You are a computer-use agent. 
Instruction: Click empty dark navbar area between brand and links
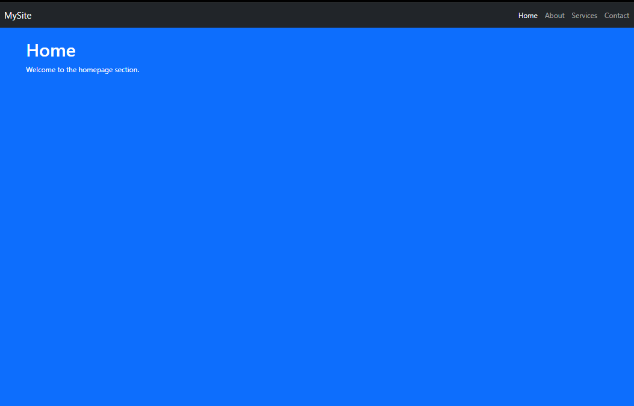click(271, 16)
